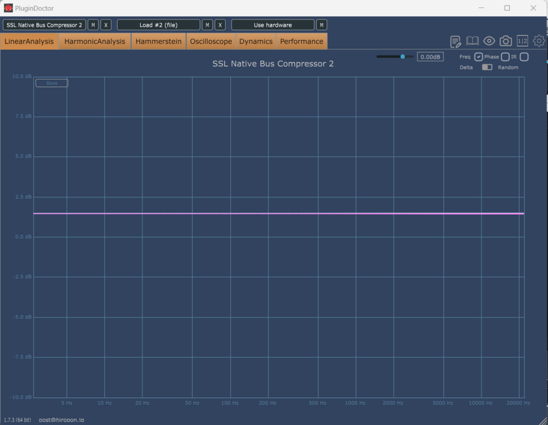Click the 0.00dB level value field

(x=430, y=57)
